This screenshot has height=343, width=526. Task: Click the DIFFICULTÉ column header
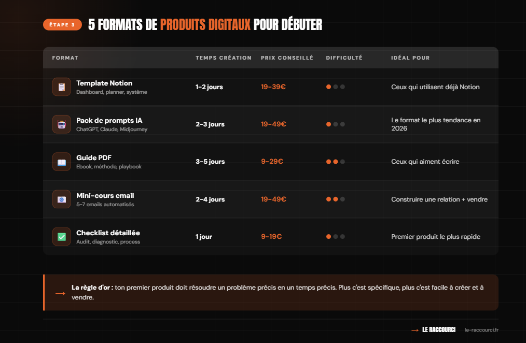click(x=344, y=58)
